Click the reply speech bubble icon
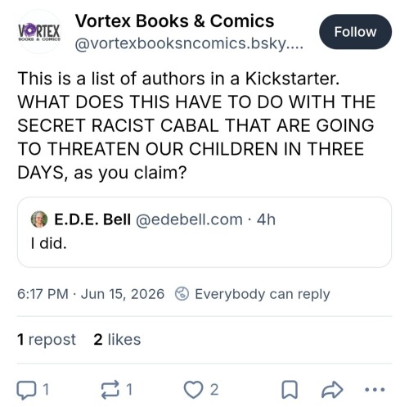409x407 pixels. tap(26, 390)
